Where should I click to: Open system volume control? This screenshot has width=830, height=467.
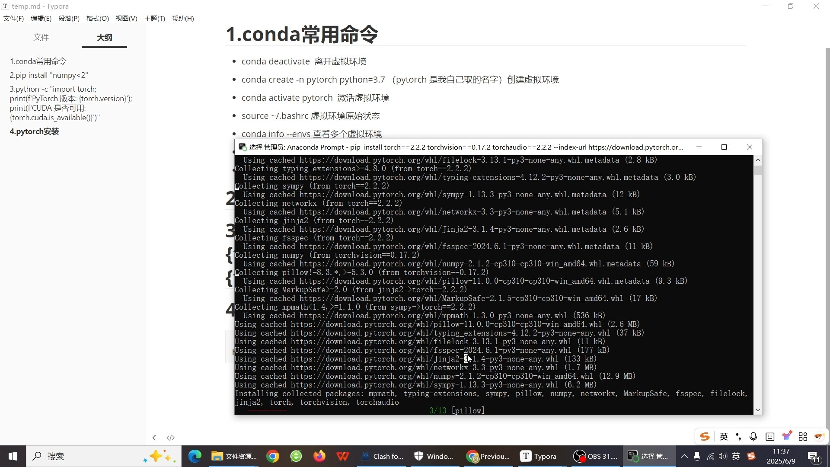[x=723, y=456]
